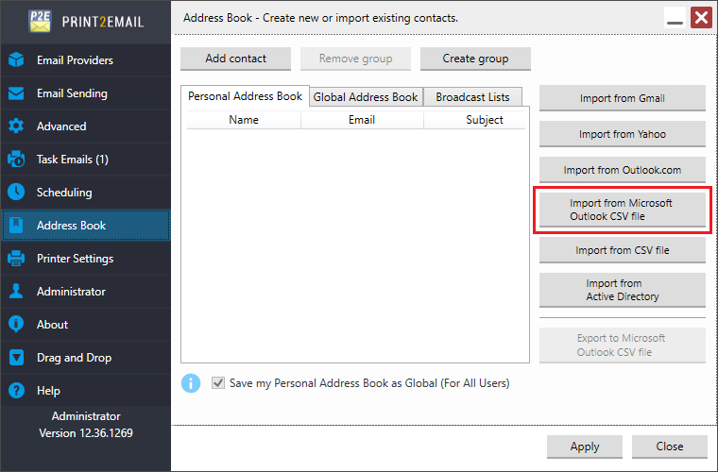Click the Help question mark icon
718x472 pixels.
pyautogui.click(x=16, y=391)
